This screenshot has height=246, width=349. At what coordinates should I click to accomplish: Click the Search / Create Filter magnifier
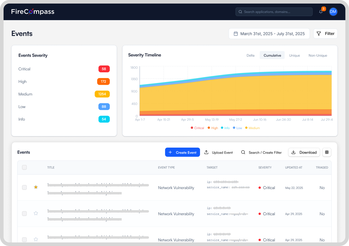(x=243, y=152)
